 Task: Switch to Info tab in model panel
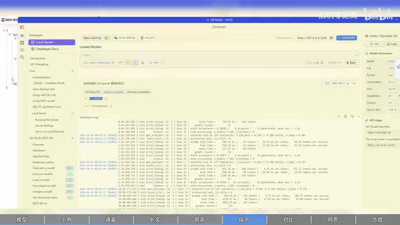pos(374,44)
